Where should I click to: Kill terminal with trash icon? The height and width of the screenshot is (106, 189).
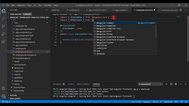tap(176, 84)
